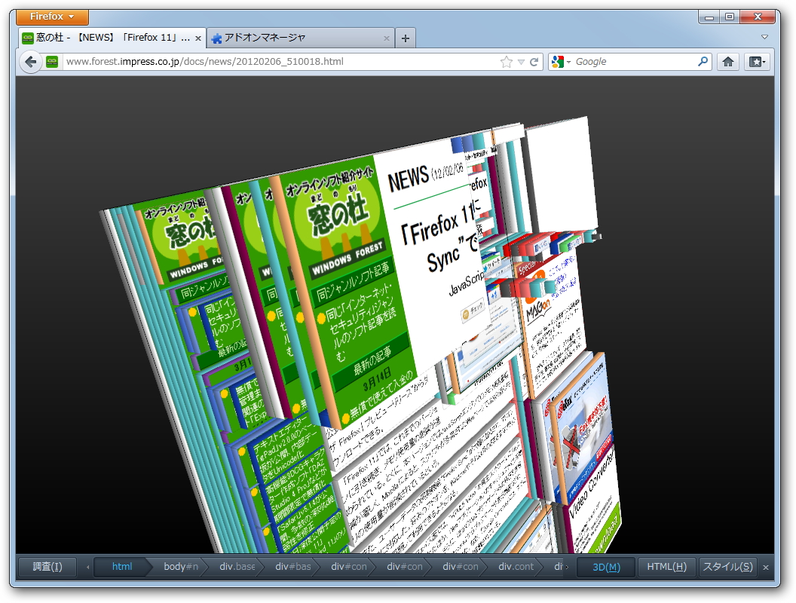Select the div.base breadcrumb node
This screenshot has height=603, width=796.
click(237, 567)
